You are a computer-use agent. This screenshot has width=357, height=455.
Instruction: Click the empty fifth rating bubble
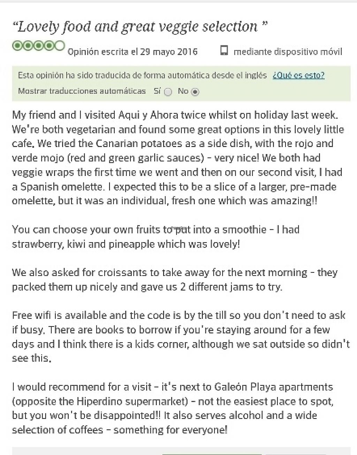click(60, 46)
